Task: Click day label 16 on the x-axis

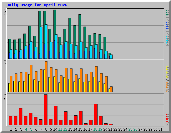Action: (x=85, y=129)
